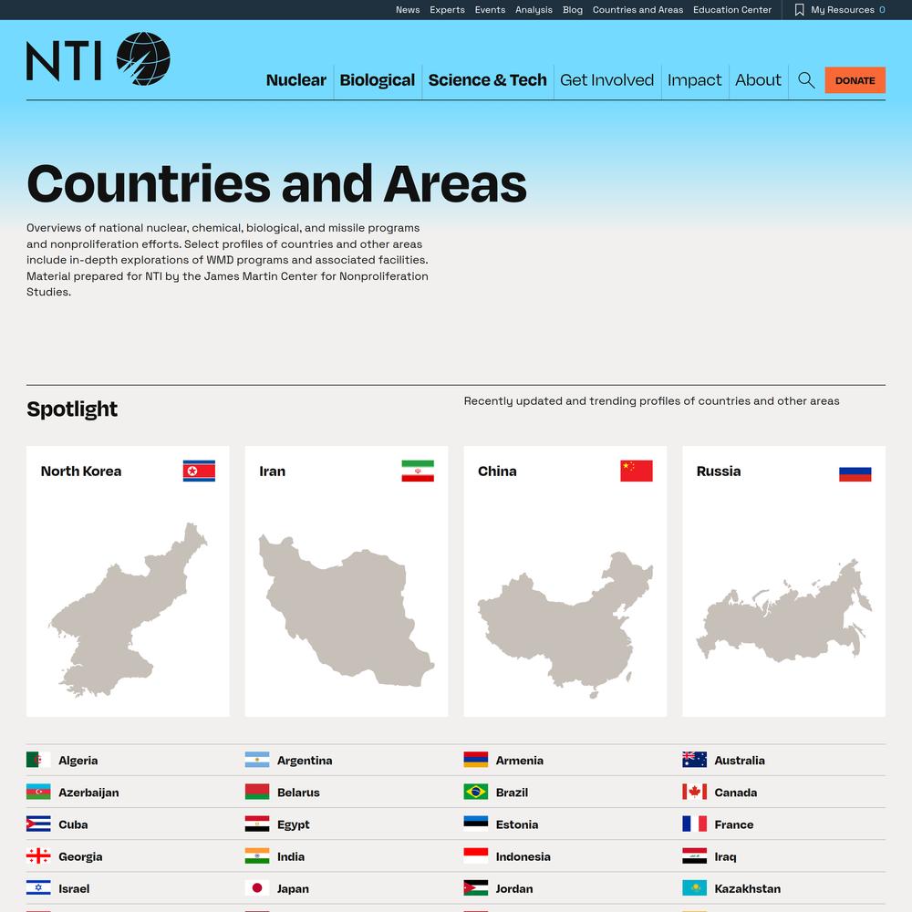Open the Get Involved menu
The width and height of the screenshot is (912, 912).
(607, 80)
